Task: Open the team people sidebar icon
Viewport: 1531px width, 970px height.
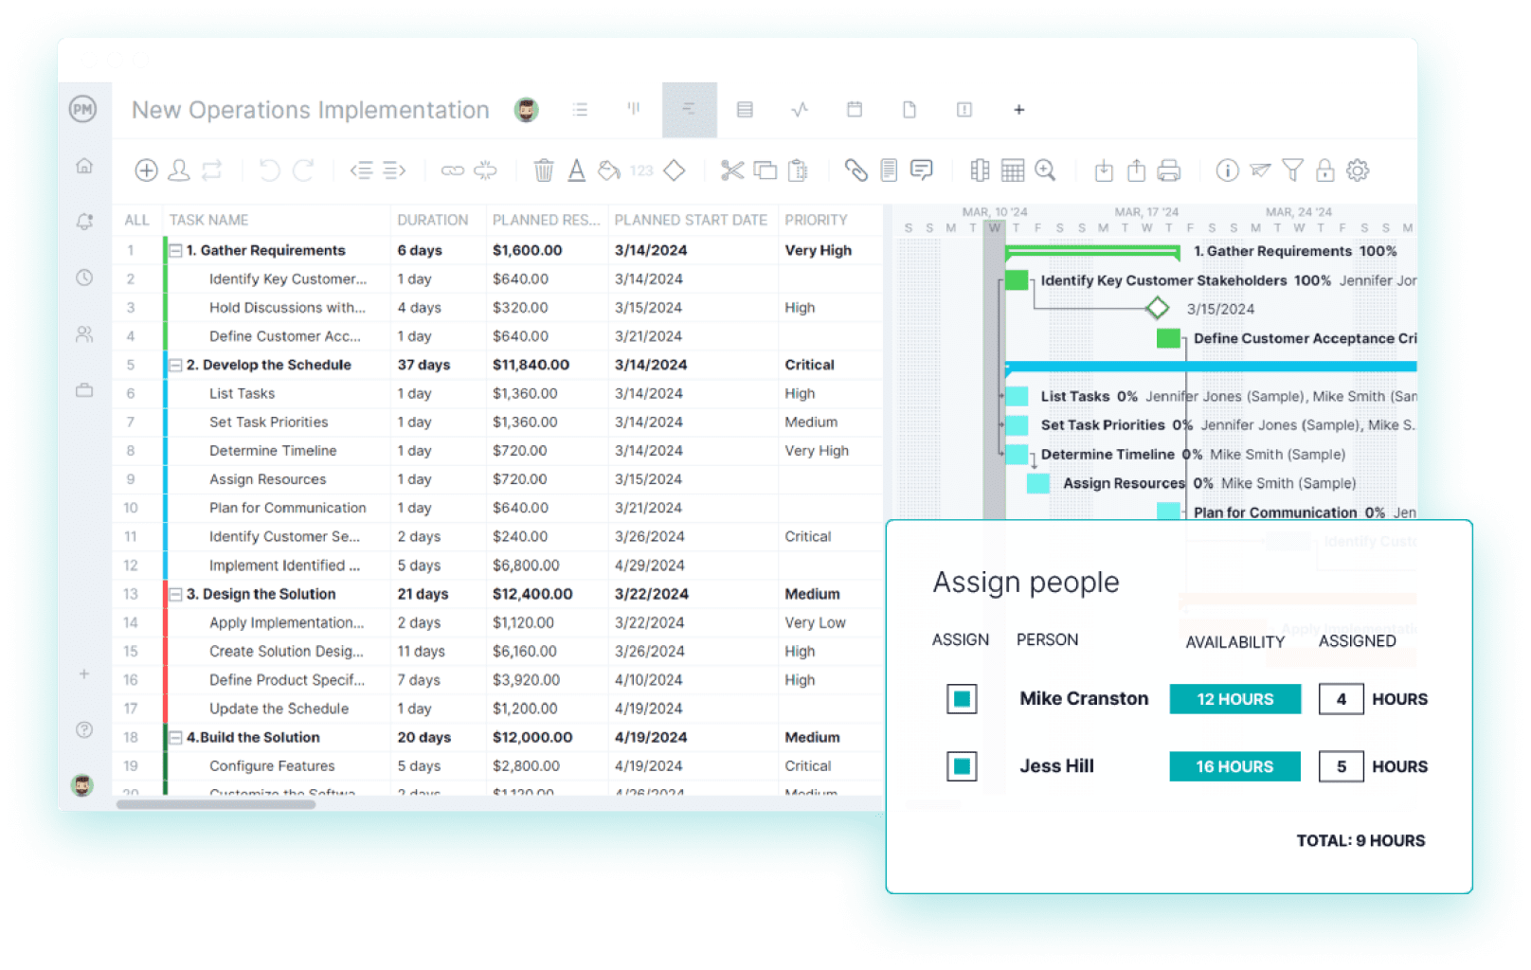Action: 84,334
